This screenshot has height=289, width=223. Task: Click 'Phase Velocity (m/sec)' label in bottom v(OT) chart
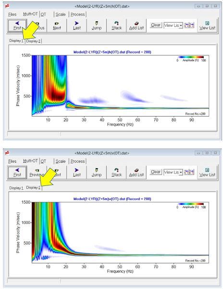click(x=18, y=233)
